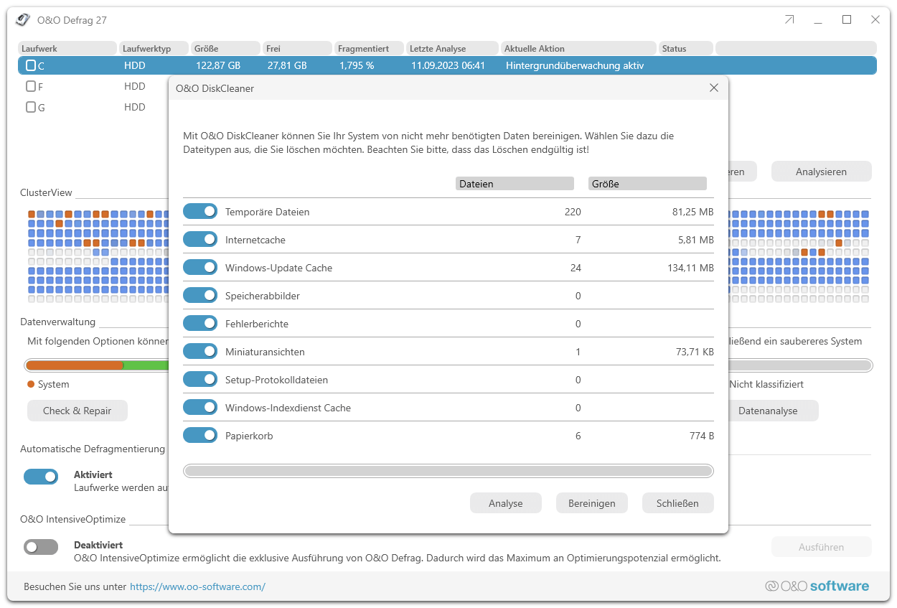Turn off automatic defragmentation toggle

[41, 476]
